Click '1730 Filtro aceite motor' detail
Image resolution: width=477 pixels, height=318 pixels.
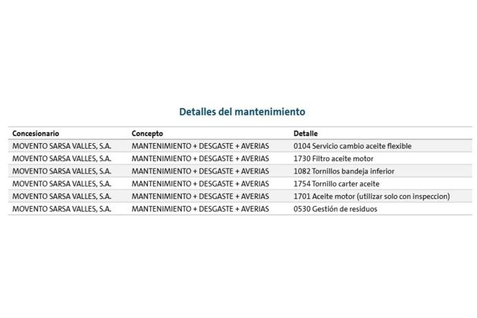coord(333,158)
